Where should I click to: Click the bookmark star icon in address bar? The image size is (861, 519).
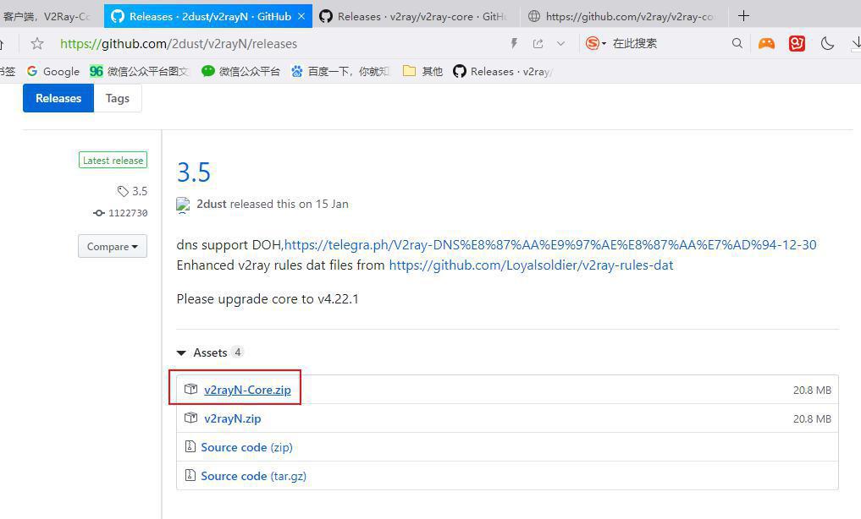(37, 43)
